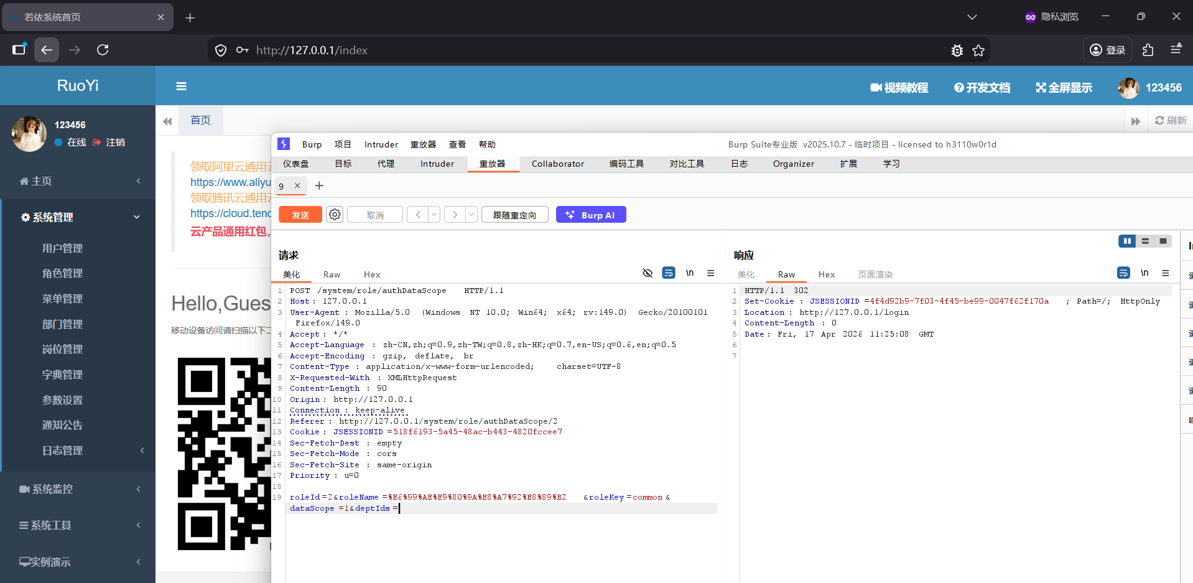This screenshot has height=583, width=1193.
Task: Open response panel hamburger options menu
Action: 1166,273
